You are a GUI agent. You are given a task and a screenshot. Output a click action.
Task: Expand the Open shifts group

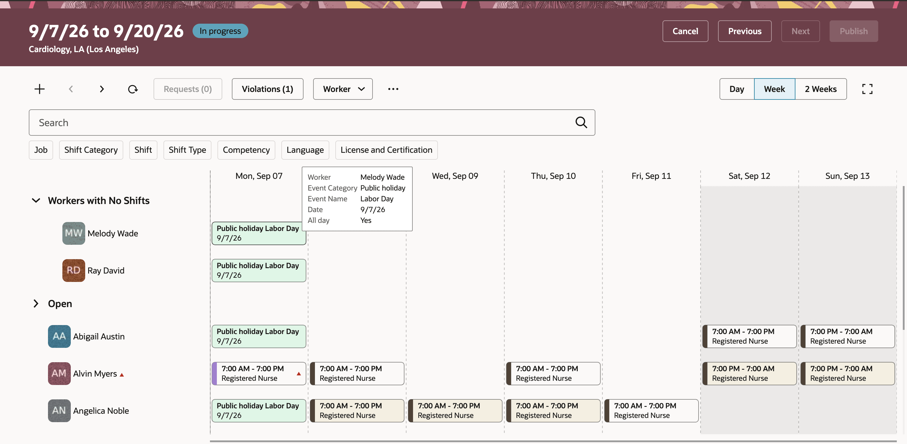(x=36, y=303)
